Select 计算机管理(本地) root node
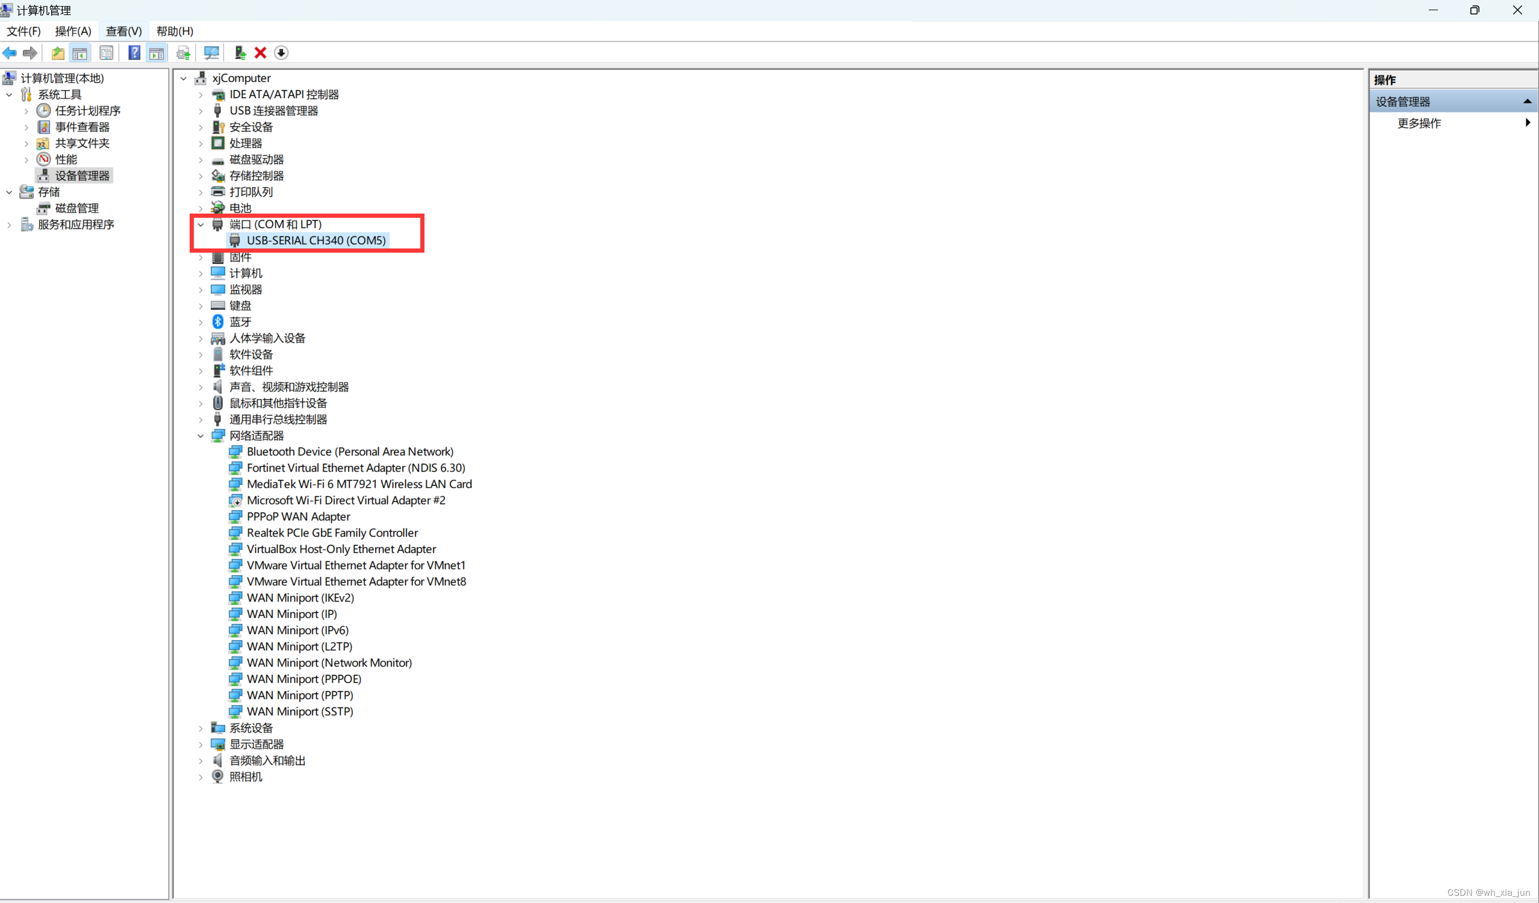The width and height of the screenshot is (1539, 903). 62,78
